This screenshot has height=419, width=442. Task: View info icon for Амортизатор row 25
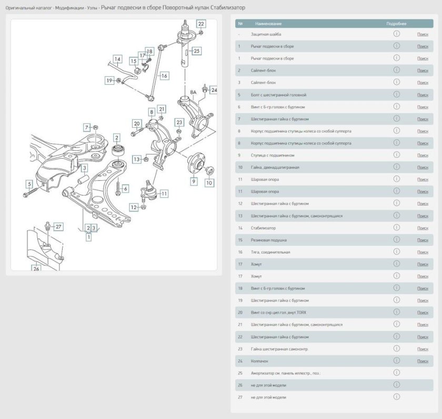click(396, 373)
